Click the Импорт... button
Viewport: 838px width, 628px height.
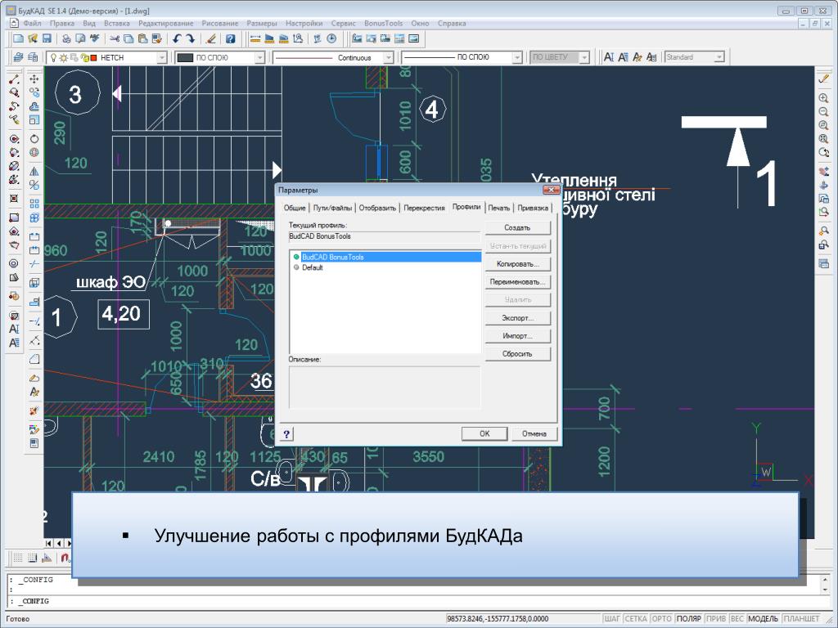(x=517, y=336)
